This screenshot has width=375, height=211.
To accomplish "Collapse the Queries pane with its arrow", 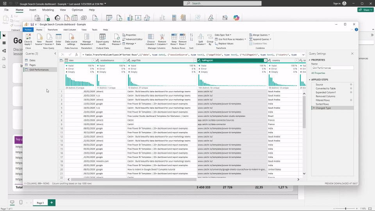I will point(55,54).
